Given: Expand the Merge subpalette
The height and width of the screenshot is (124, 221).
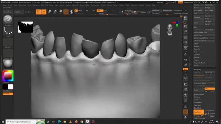Looking at the screenshot, I should point(196,44).
